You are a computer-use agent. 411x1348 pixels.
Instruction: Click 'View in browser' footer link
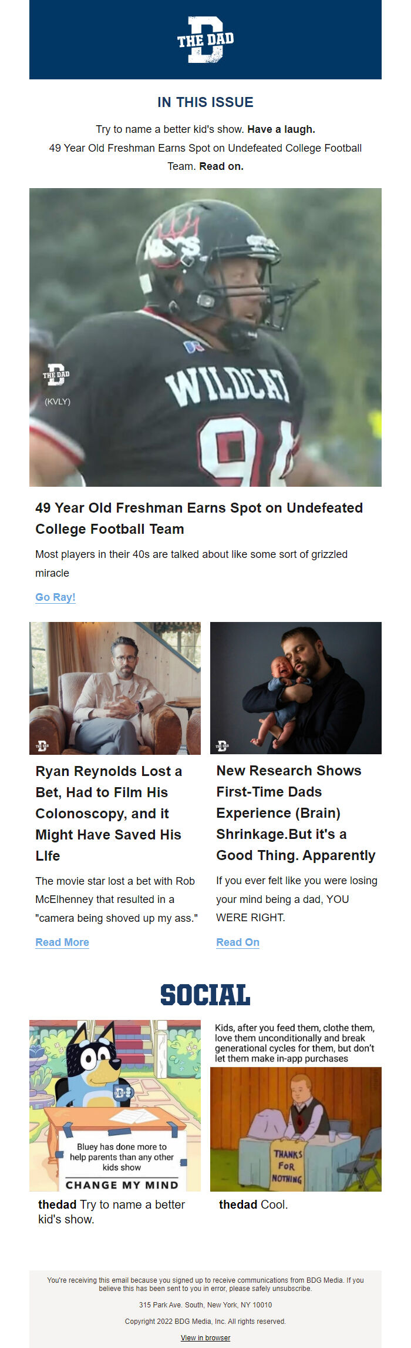pyautogui.click(x=206, y=1337)
